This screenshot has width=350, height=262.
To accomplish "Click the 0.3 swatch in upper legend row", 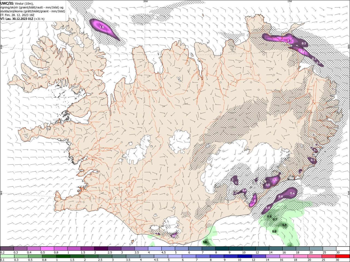I will (x=21, y=249).
